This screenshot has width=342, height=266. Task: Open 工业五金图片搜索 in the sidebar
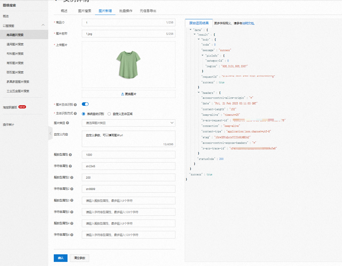(18, 91)
